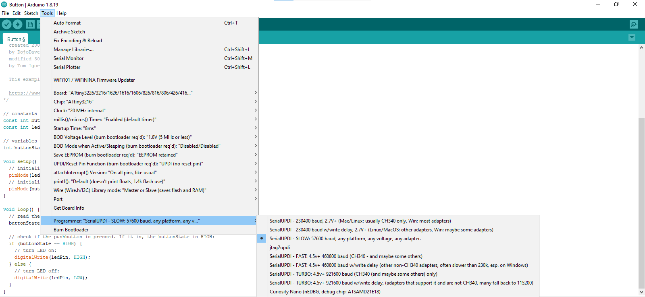The height and width of the screenshot is (297, 645).
Task: Open the Edit menu
Action: pyautogui.click(x=17, y=13)
